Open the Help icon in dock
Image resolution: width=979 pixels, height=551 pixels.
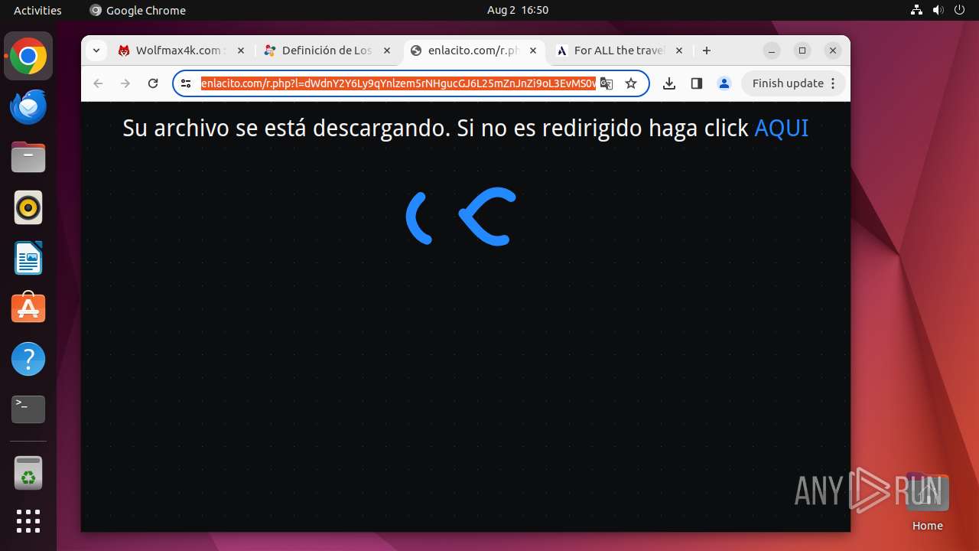(28, 359)
